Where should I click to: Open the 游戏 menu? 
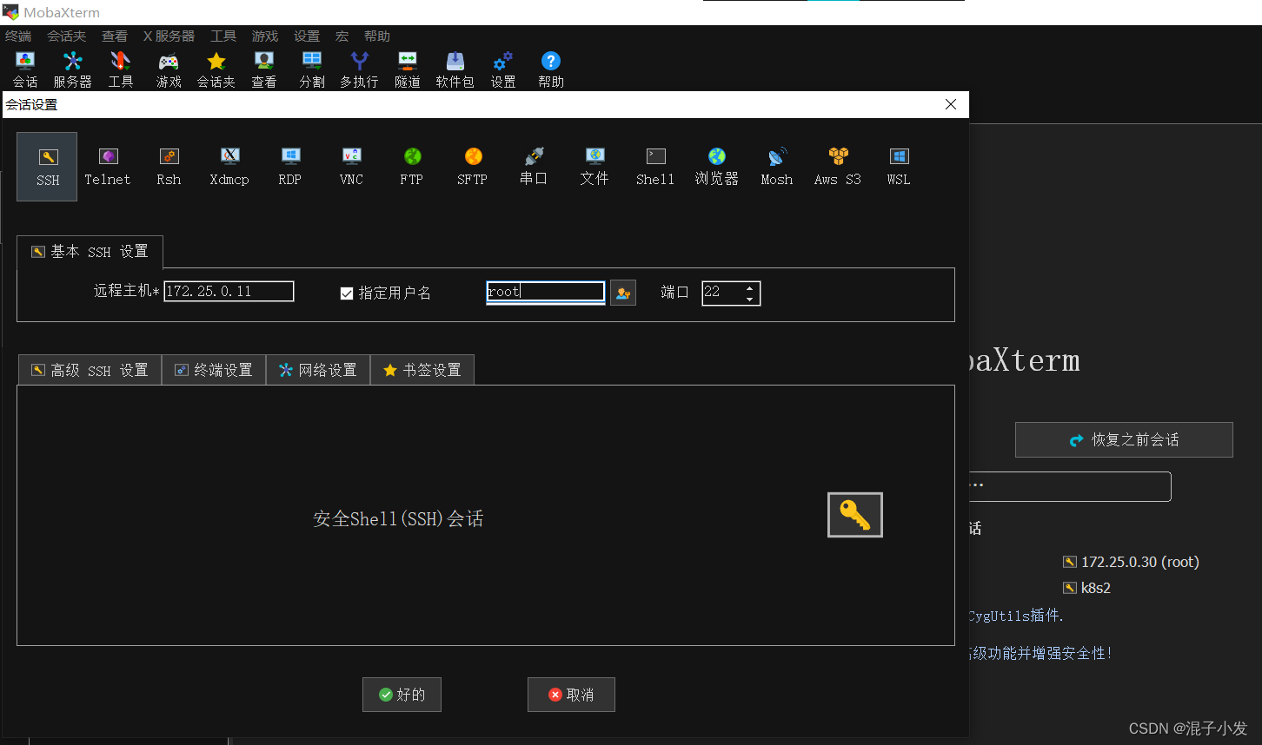(264, 36)
